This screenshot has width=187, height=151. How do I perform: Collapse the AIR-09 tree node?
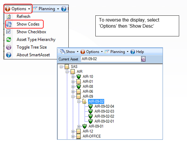(x=73, y=97)
